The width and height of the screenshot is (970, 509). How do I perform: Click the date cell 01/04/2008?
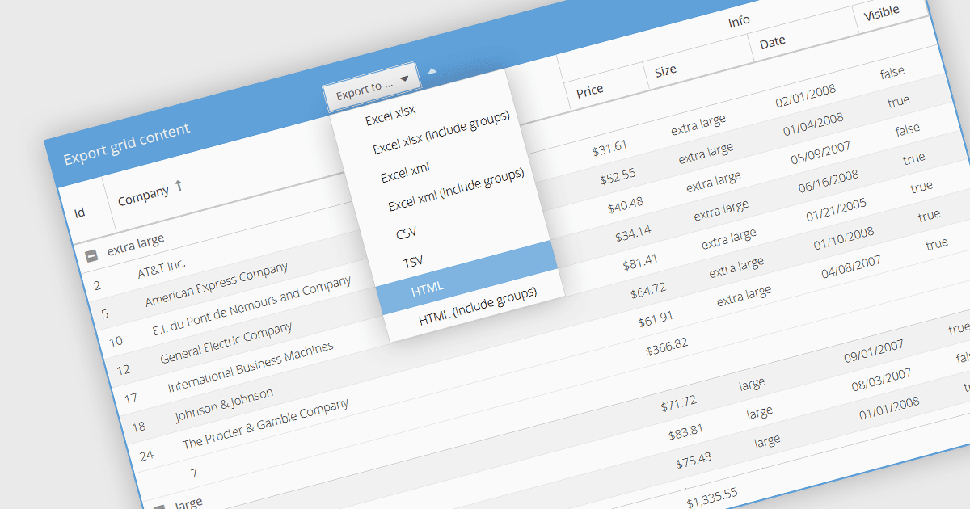pyautogui.click(x=813, y=124)
